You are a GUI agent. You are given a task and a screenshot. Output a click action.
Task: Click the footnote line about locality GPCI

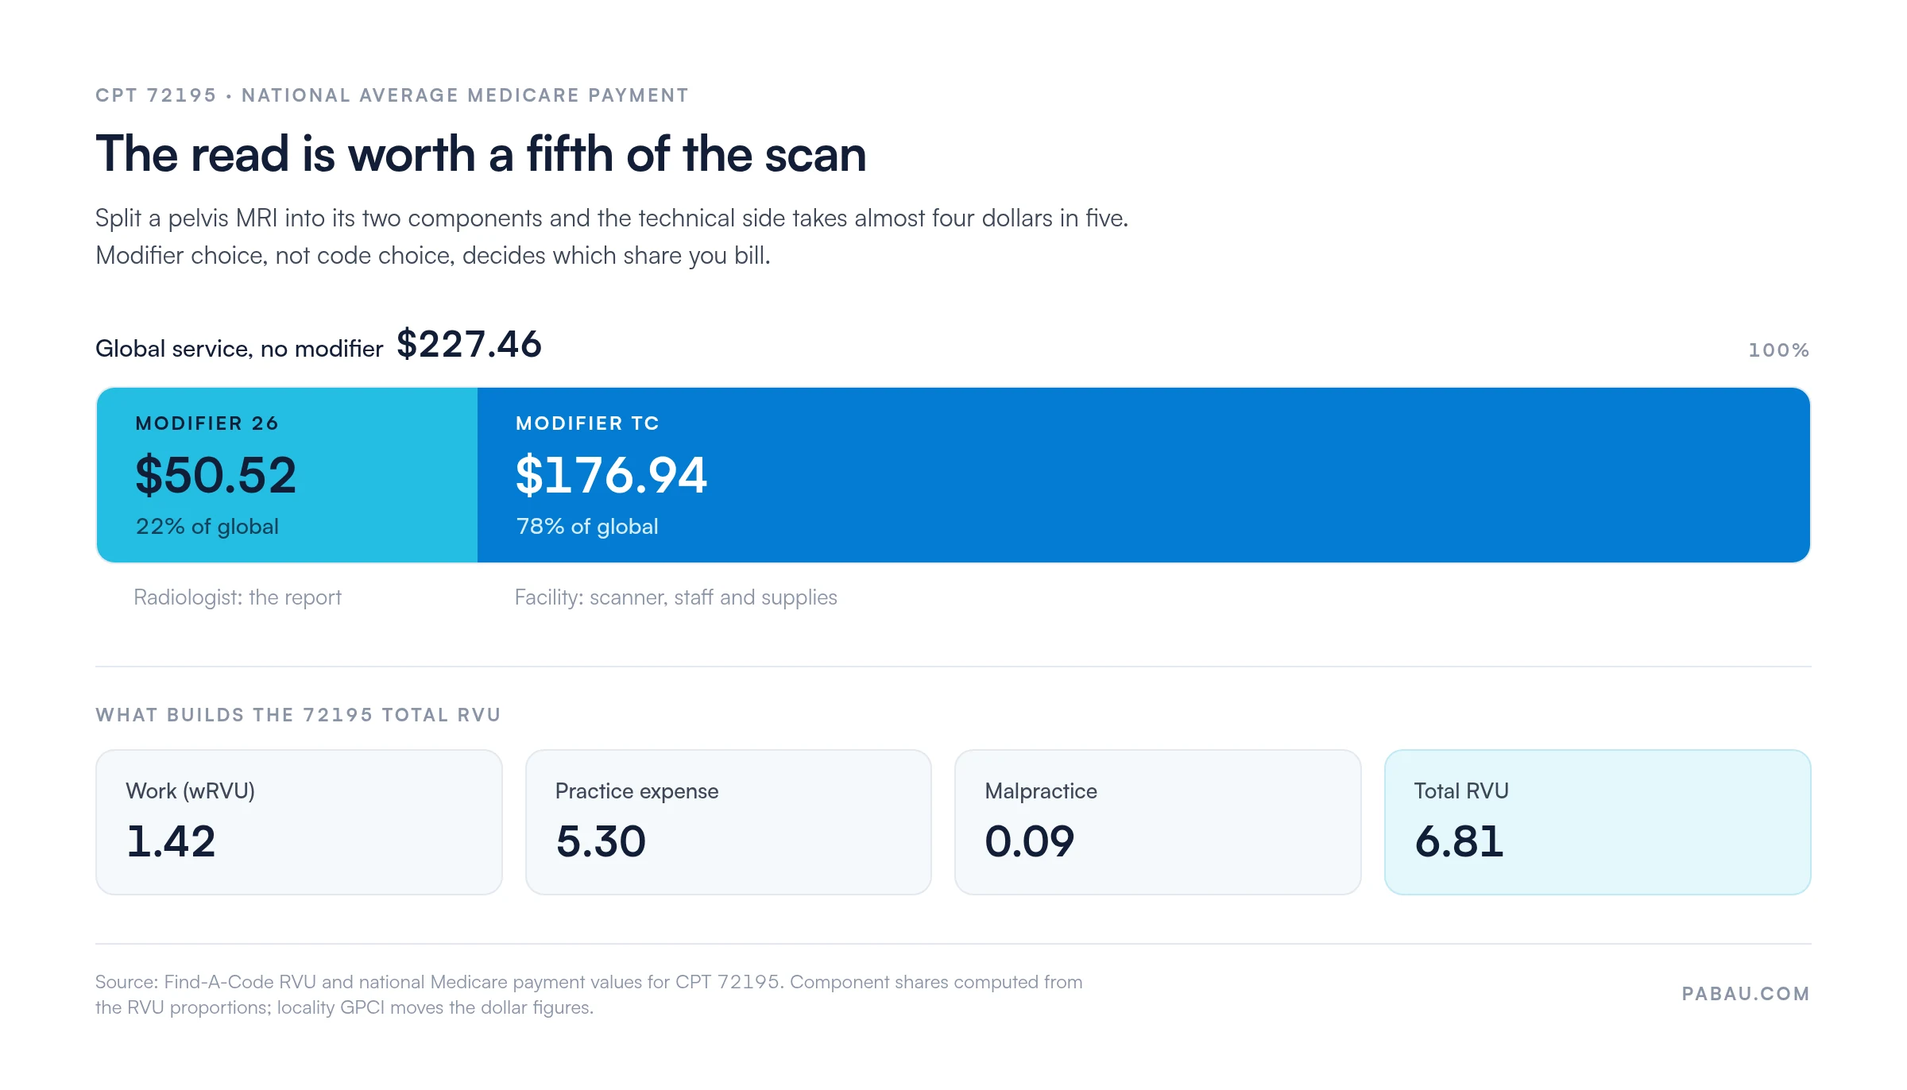(x=345, y=1007)
